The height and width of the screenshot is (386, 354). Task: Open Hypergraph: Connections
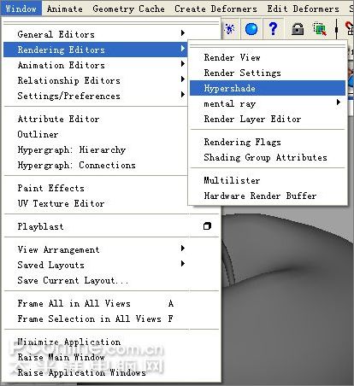coord(96,165)
